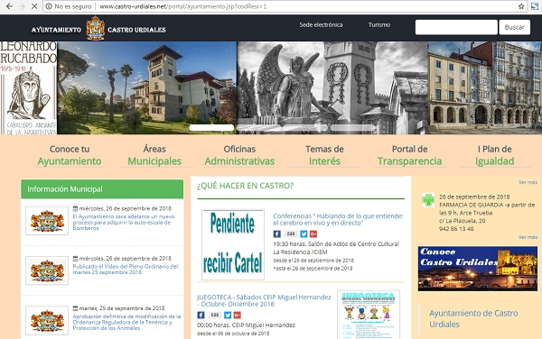This screenshot has height=339, width=542.
Task: Share Juegoteca event on Twitter
Action: [228, 316]
